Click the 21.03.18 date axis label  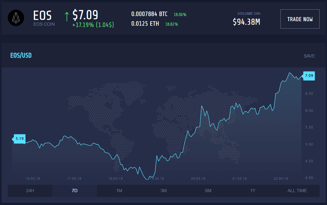click(x=240, y=179)
